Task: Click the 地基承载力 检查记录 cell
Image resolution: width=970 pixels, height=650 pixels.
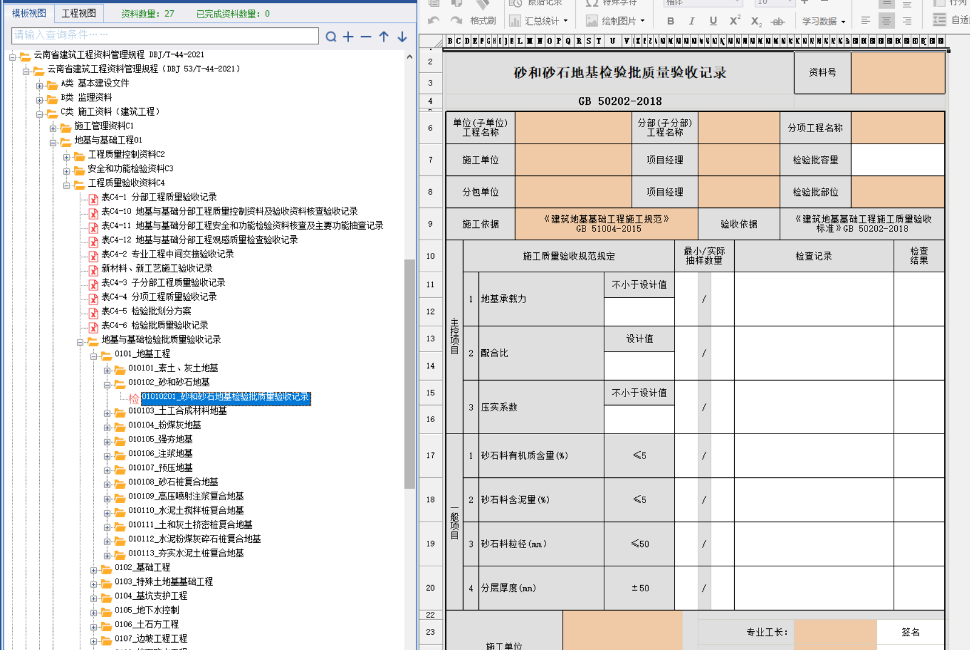Action: (x=814, y=299)
